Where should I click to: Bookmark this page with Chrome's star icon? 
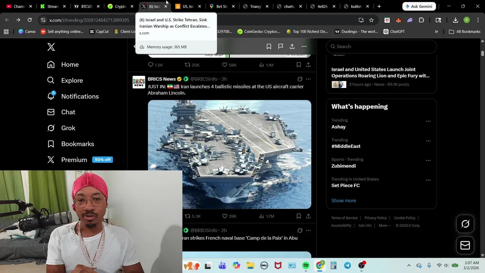click(371, 20)
